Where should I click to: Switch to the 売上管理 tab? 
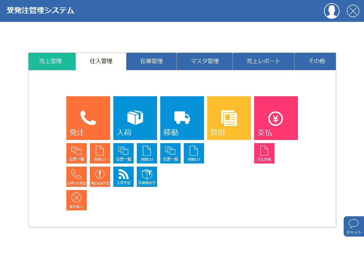pos(52,61)
